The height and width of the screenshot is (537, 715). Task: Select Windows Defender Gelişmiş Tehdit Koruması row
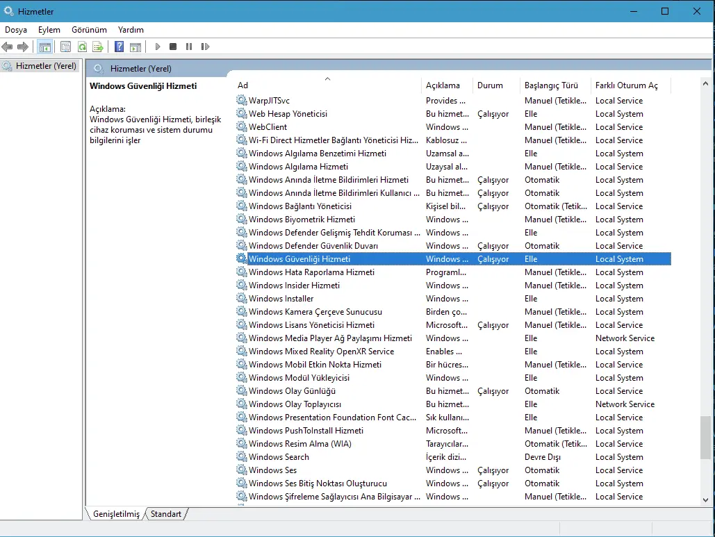(454, 233)
